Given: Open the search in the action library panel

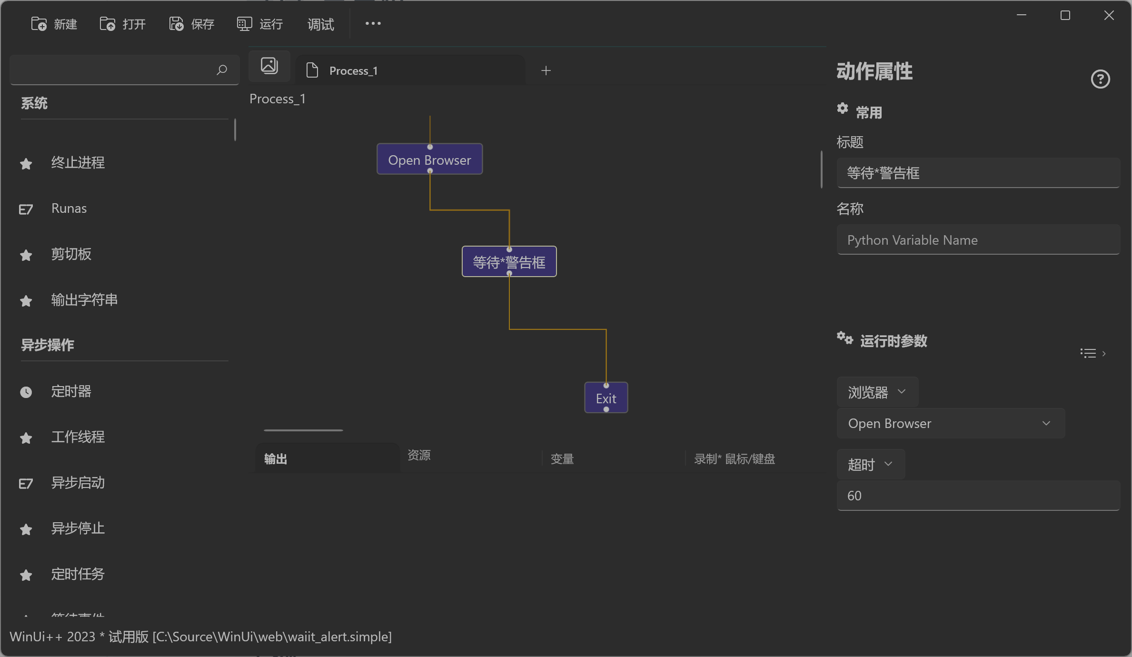Looking at the screenshot, I should [x=221, y=70].
